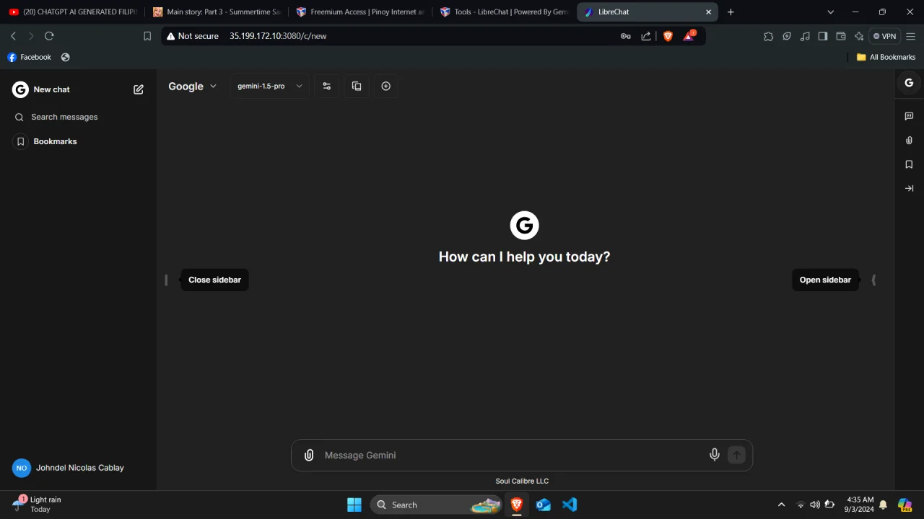Image resolution: width=924 pixels, height=519 pixels.
Task: Expand the gemini-1.5-pro model dropdown
Action: pyautogui.click(x=270, y=86)
